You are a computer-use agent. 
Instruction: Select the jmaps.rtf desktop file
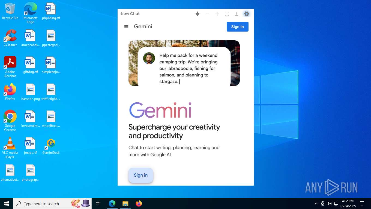coord(30,146)
